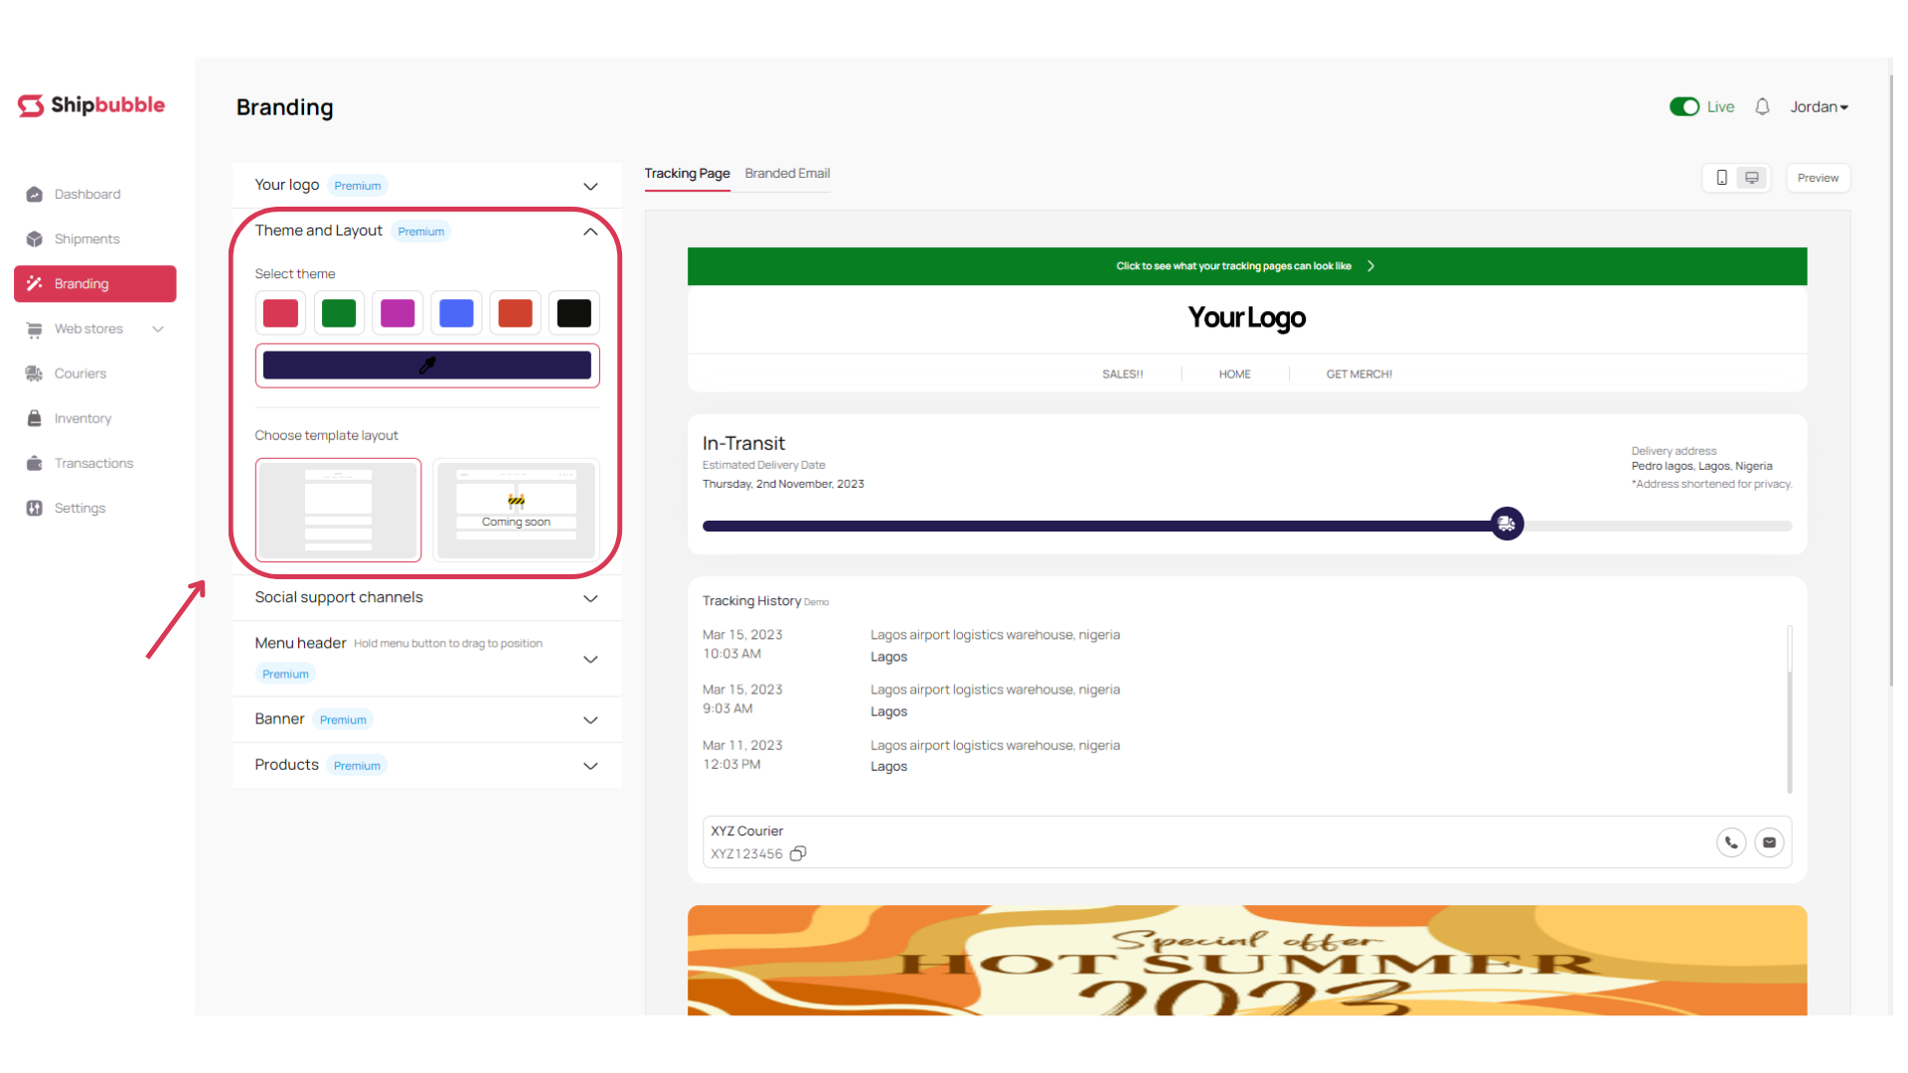Screen dimensions: 1908x1073
Task: Copy tracking number XYZ123456
Action: coord(798,853)
